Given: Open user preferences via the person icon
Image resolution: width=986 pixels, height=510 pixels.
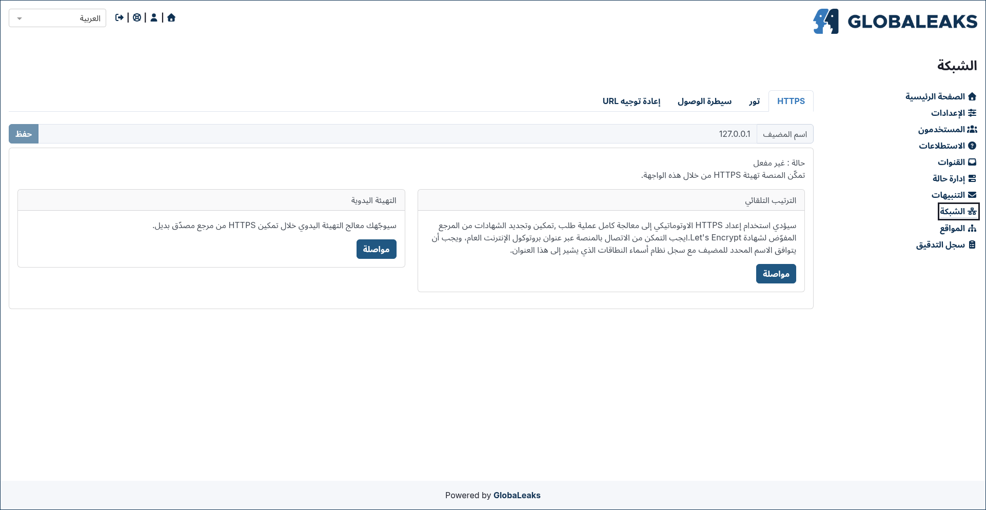Looking at the screenshot, I should point(154,18).
